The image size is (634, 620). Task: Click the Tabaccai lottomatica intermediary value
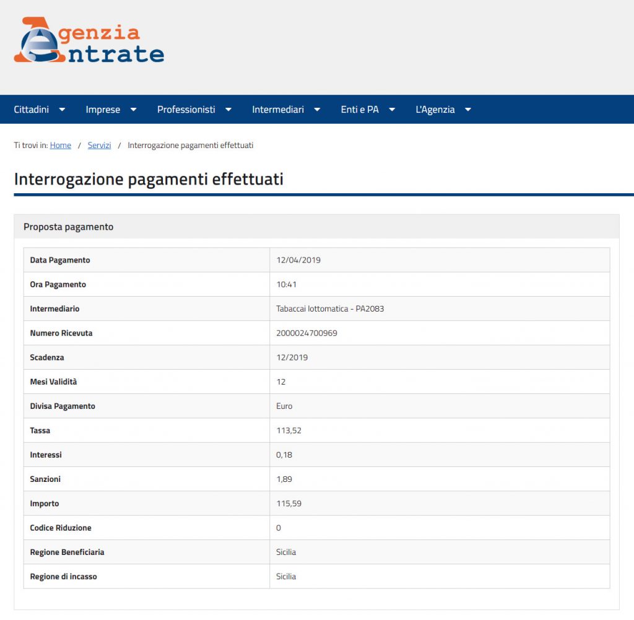tap(330, 308)
